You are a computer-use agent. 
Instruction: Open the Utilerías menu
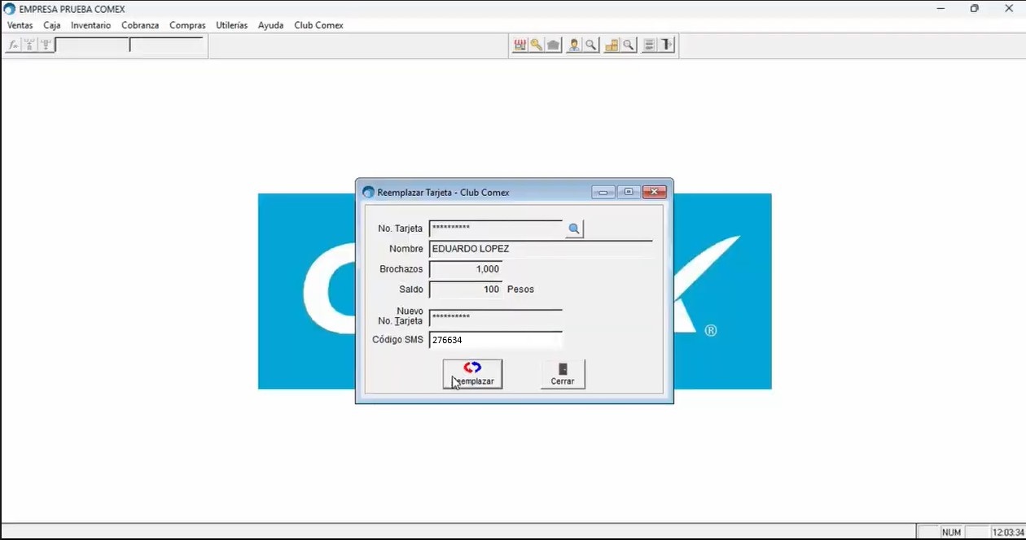click(231, 25)
